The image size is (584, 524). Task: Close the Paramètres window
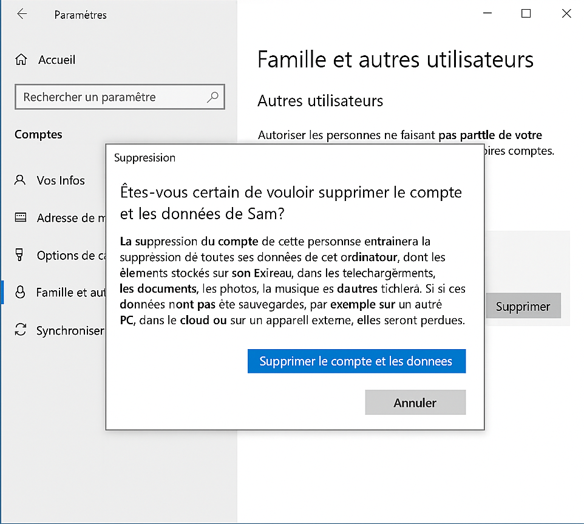(x=566, y=13)
